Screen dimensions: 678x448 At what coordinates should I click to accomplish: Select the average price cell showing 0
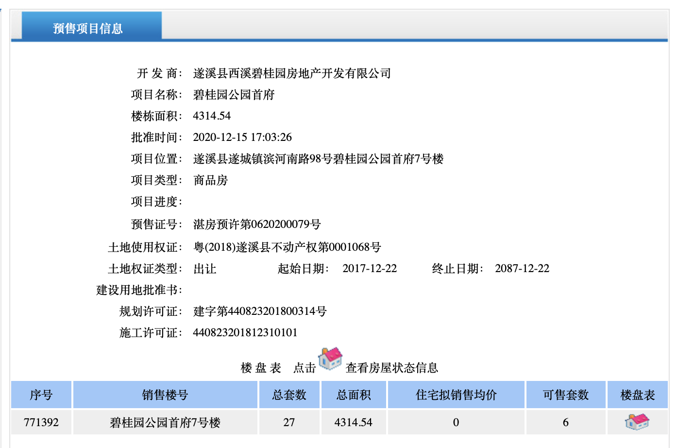(x=456, y=422)
